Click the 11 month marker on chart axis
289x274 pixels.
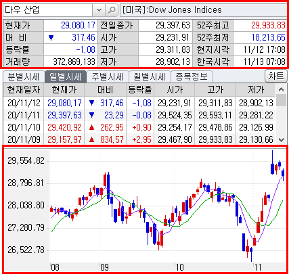tap(258, 267)
